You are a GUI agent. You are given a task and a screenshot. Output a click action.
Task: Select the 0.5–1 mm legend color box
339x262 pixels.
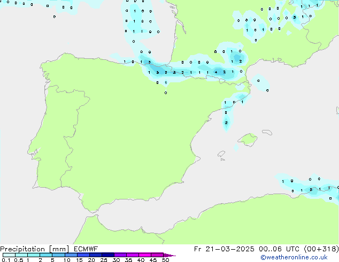21,255
